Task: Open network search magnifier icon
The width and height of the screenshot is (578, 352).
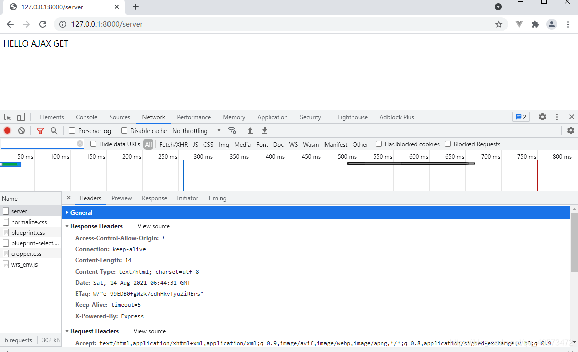Action: point(54,130)
